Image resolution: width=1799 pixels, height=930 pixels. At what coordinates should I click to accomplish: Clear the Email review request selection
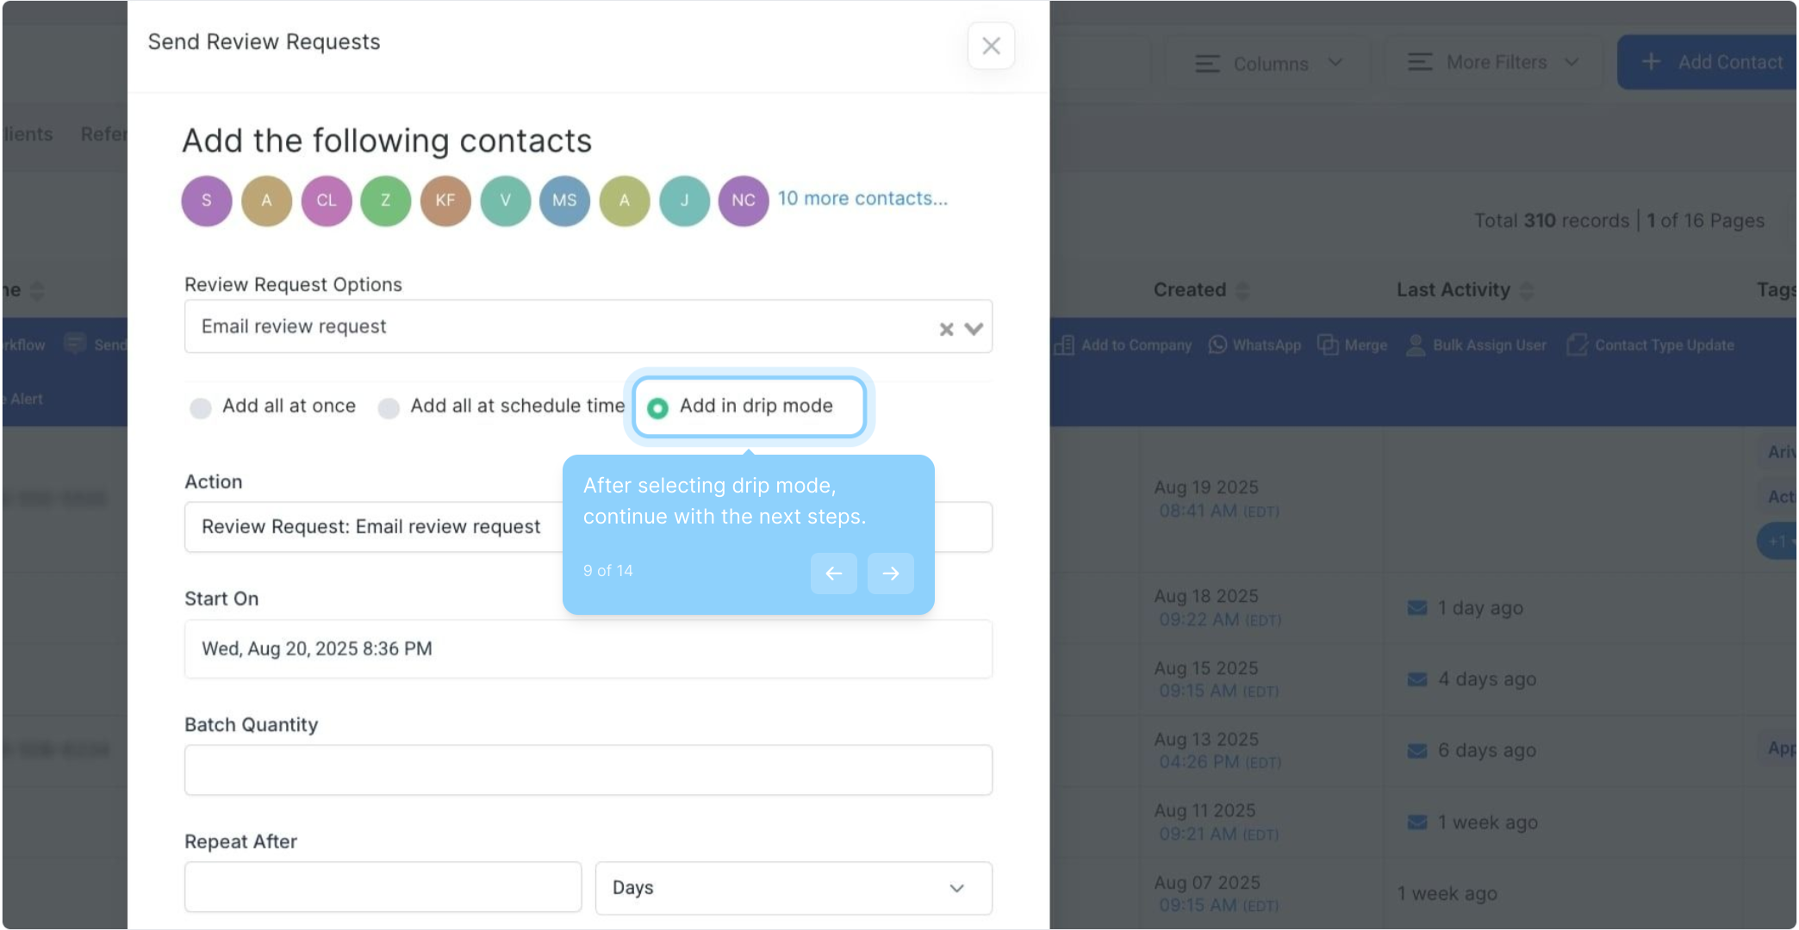click(x=946, y=329)
